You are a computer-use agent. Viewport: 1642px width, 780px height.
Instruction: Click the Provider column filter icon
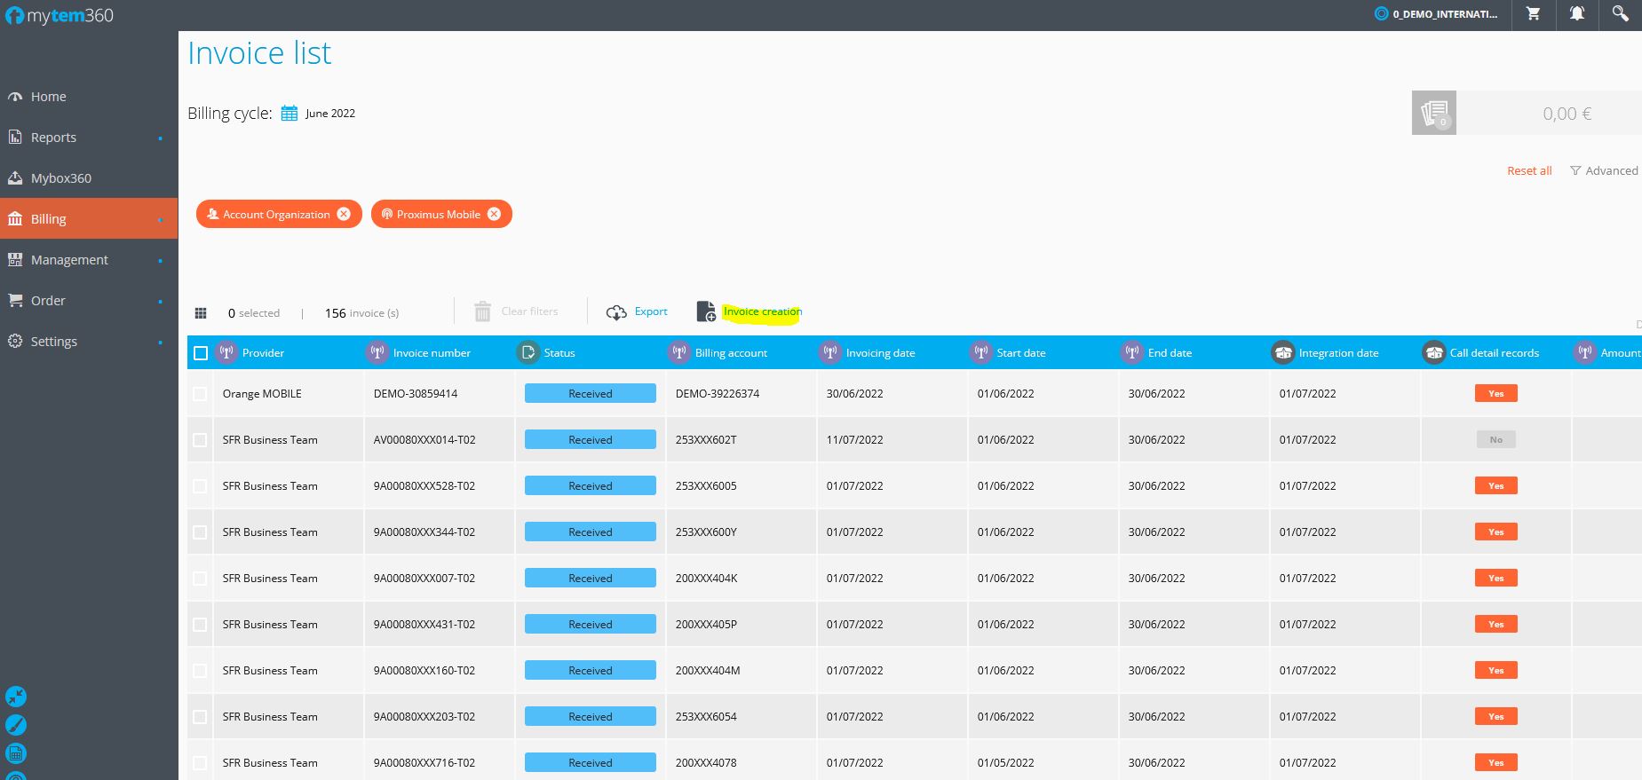coord(226,352)
